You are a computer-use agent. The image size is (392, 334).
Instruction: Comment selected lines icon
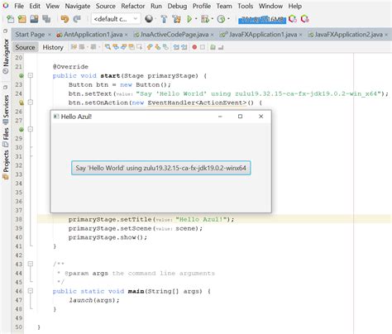(x=213, y=47)
